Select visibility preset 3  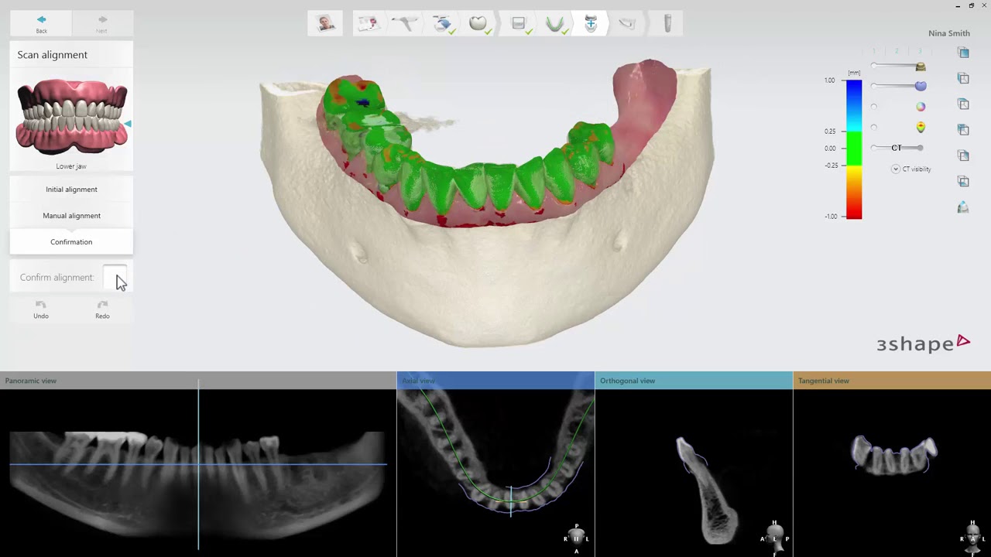[x=920, y=51]
